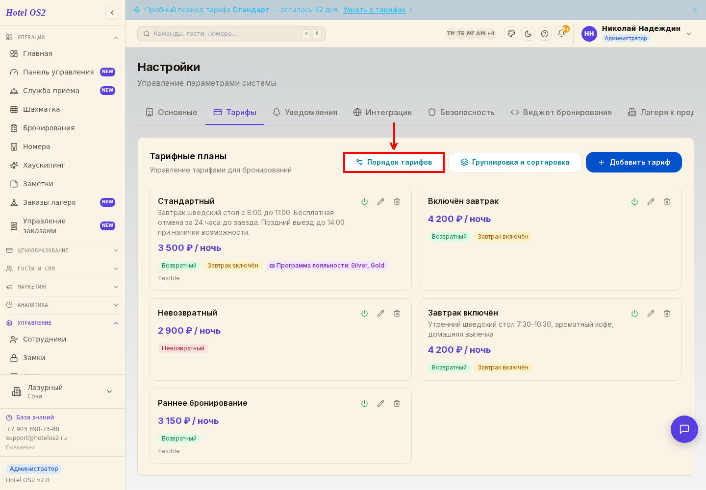Image resolution: width=706 pixels, height=490 pixels.
Task: Delete the Стандартный tariff
Action: (x=397, y=202)
